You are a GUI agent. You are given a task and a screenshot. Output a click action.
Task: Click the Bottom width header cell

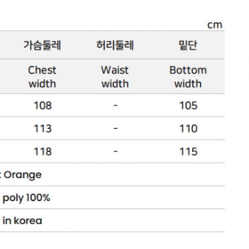click(188, 77)
